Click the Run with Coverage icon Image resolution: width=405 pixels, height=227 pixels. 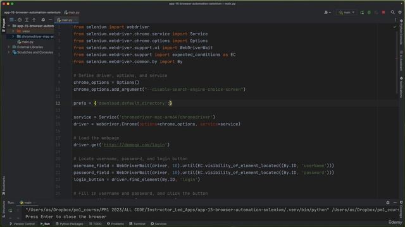click(377, 13)
